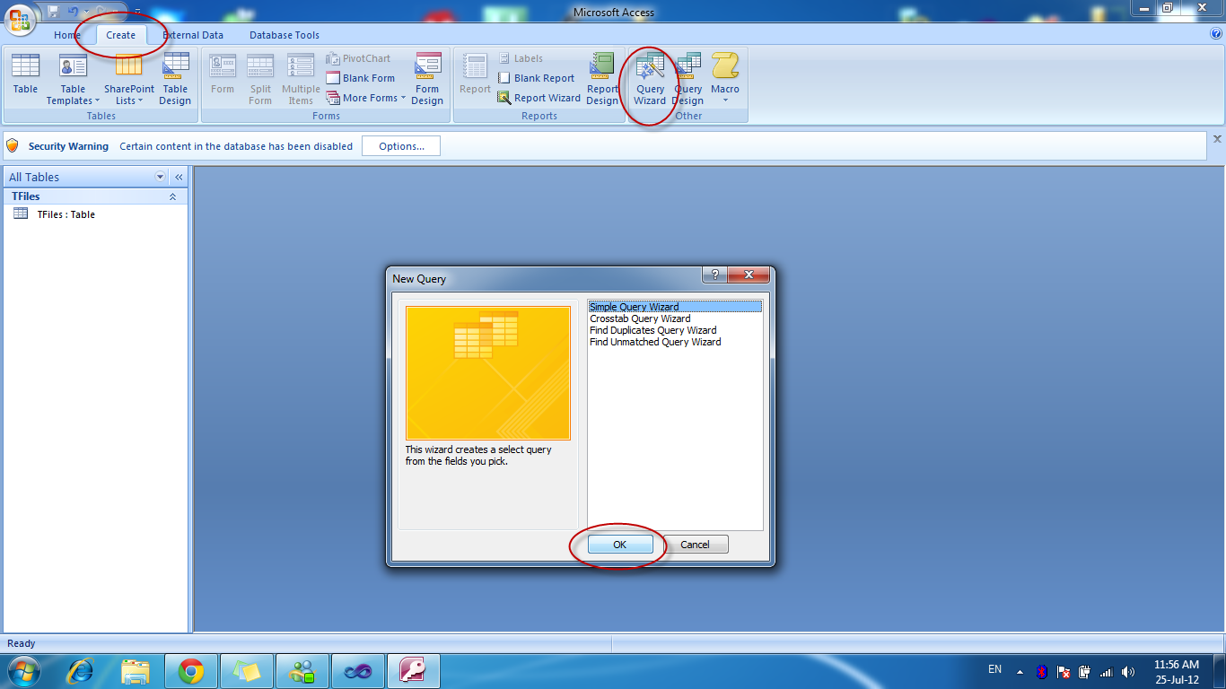The width and height of the screenshot is (1226, 689).
Task: Click the volume icon in the system tray
Action: click(1128, 671)
